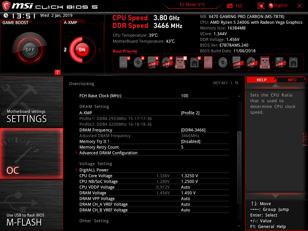
Task: Select the legacy USB CD/DVD boot icon
Action: point(251,63)
